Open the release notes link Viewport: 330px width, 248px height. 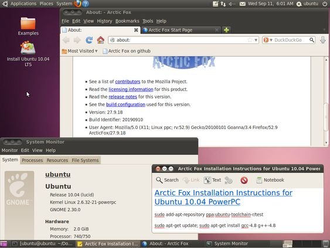click(123, 97)
